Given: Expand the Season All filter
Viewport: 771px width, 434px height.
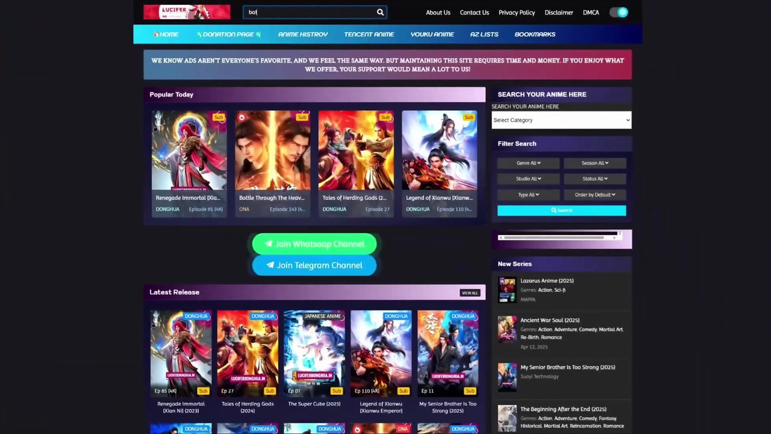Looking at the screenshot, I should coord(595,163).
